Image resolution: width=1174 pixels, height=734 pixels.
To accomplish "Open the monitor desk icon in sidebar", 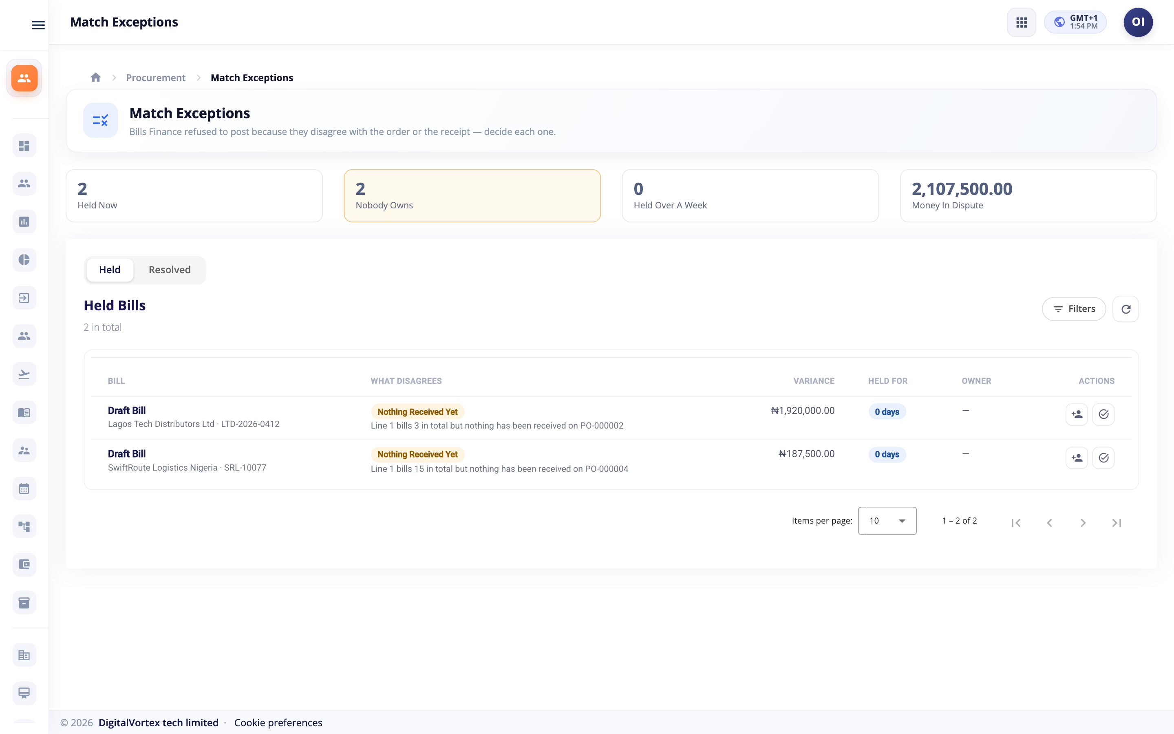I will pyautogui.click(x=24, y=693).
